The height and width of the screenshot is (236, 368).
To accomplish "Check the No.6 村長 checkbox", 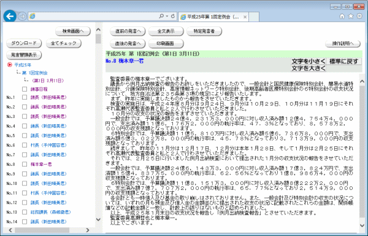I will click(x=25, y=145).
